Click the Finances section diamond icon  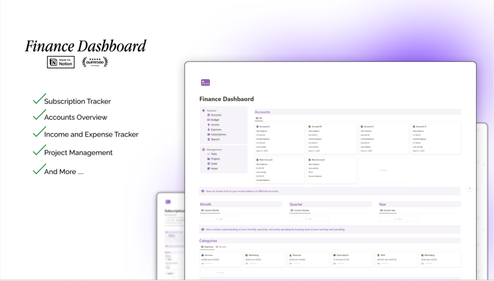pos(203,111)
